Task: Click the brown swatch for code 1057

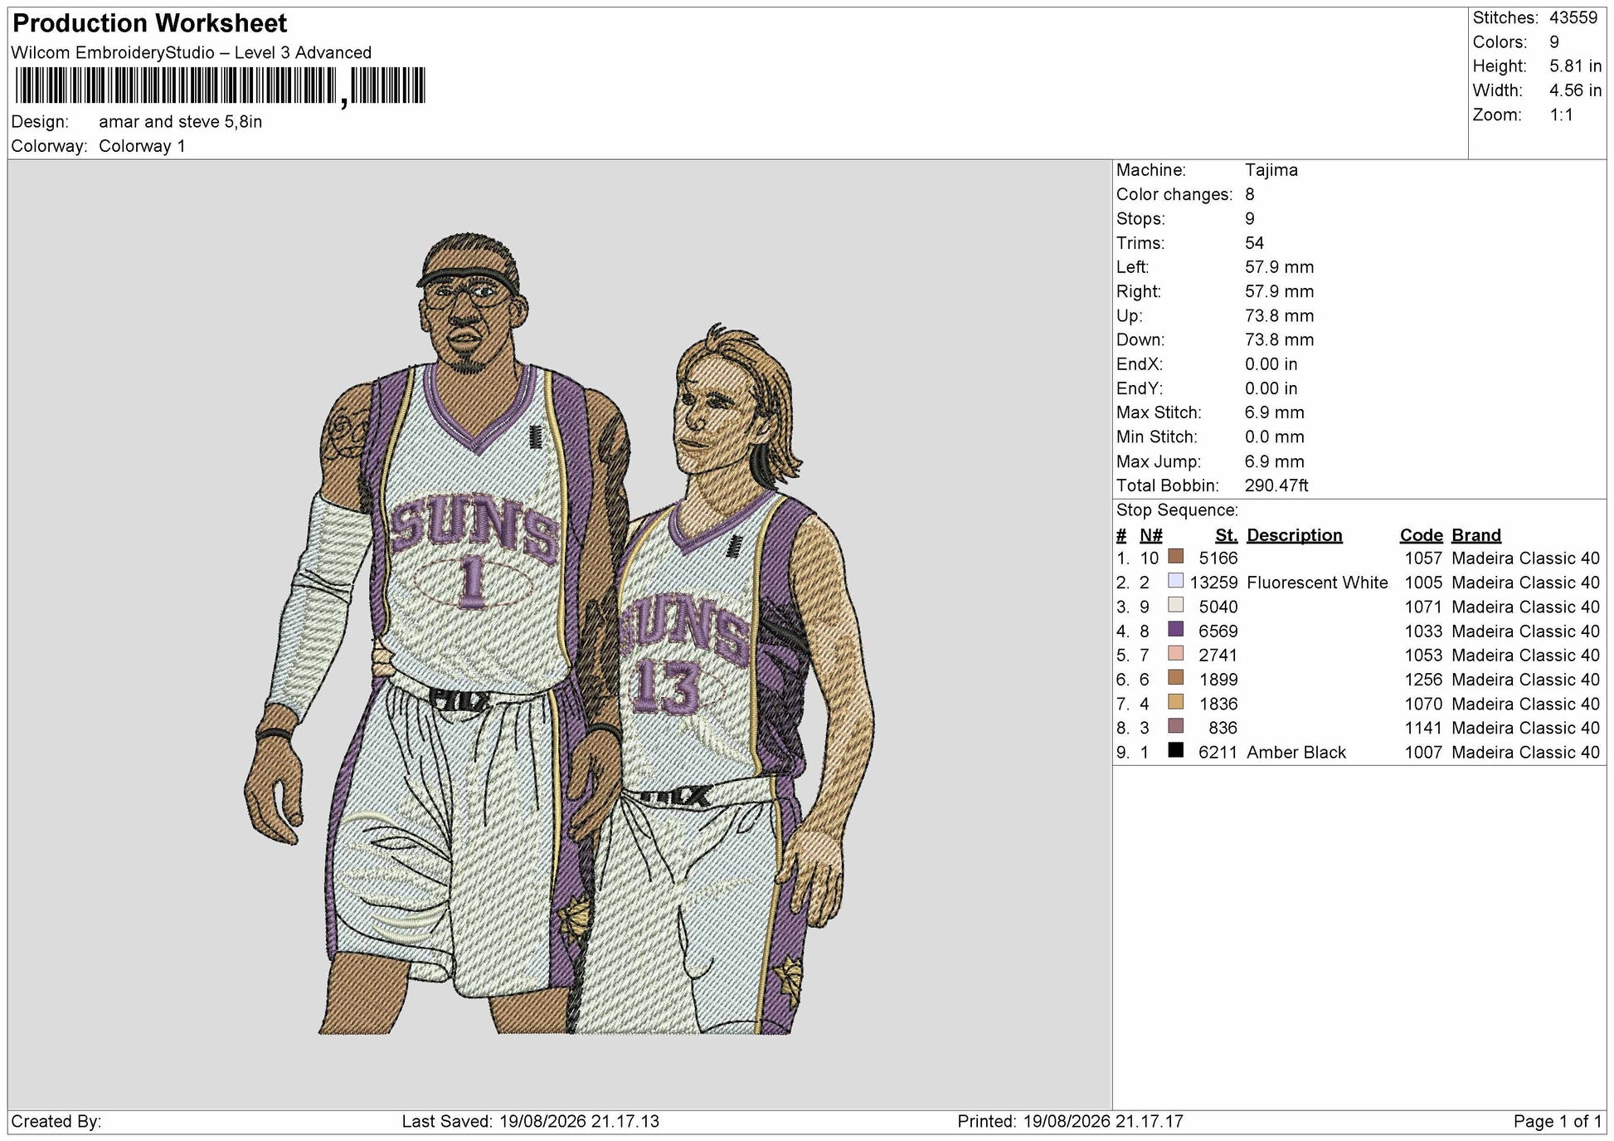Action: point(1175,557)
